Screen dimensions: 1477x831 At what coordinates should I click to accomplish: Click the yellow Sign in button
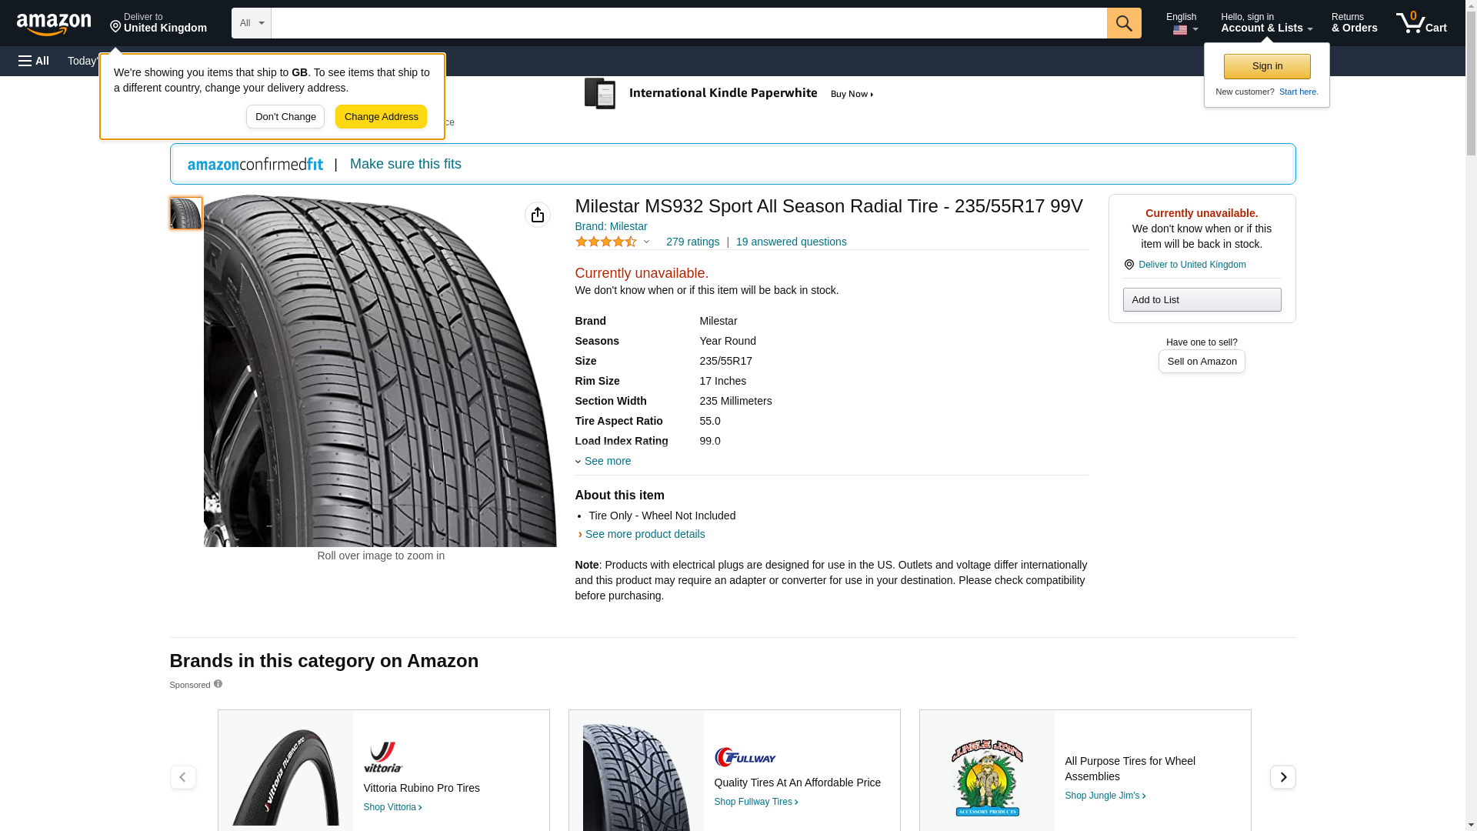tap(1267, 66)
